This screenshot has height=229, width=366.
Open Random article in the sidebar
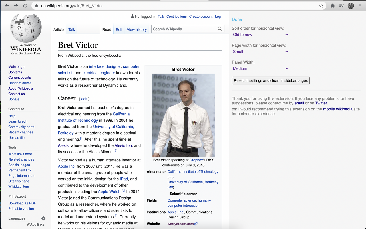click(x=20, y=83)
